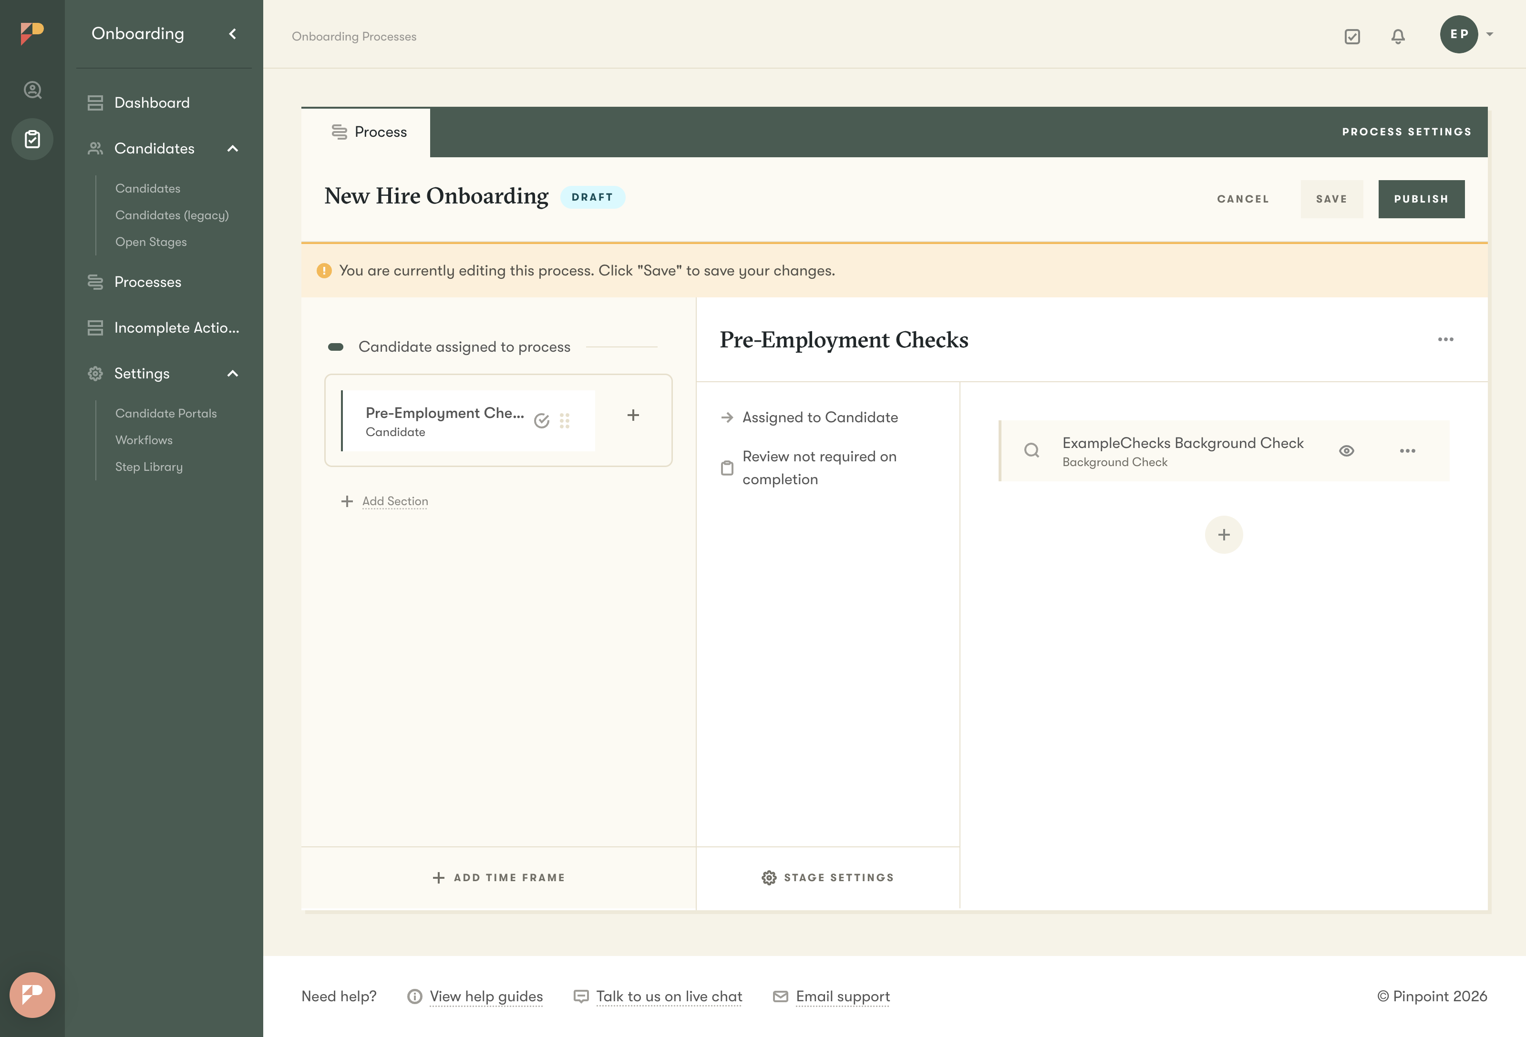Open the Pinpoint chat bubble at bottom left
The width and height of the screenshot is (1526, 1037).
(x=32, y=994)
